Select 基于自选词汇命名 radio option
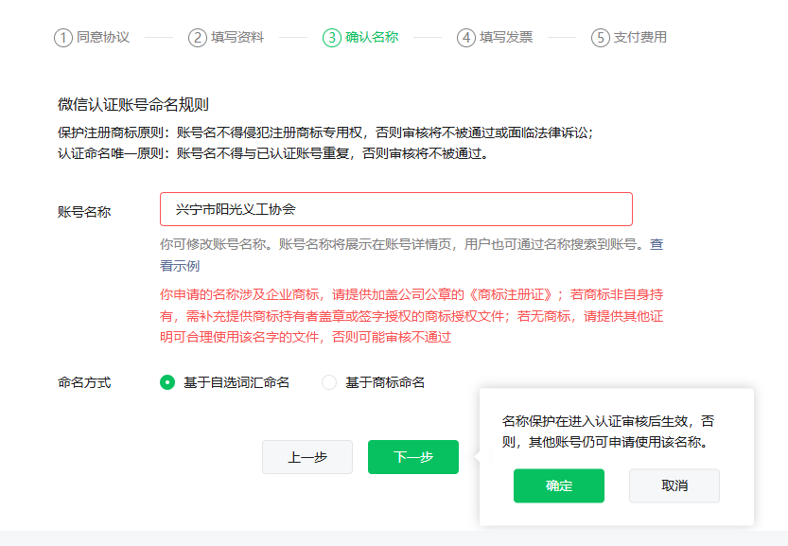 pyautogui.click(x=167, y=382)
